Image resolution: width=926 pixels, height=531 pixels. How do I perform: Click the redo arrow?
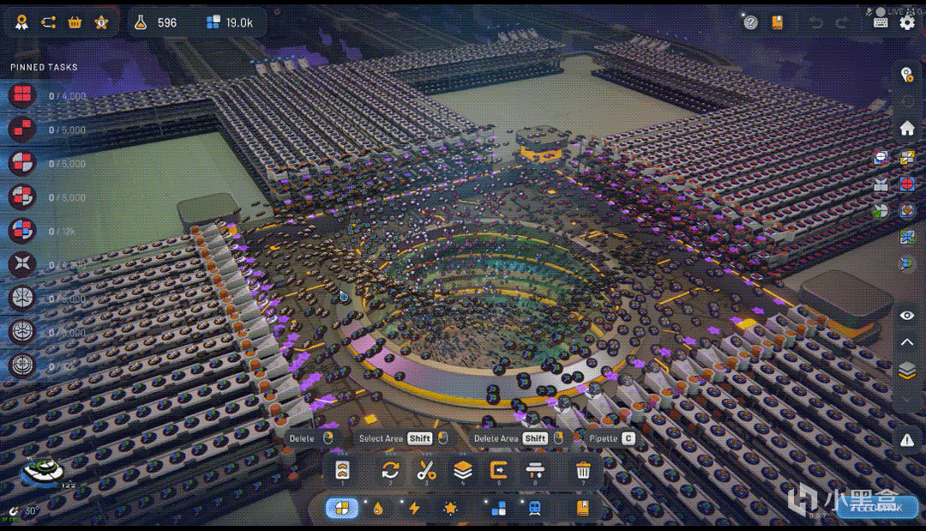pyautogui.click(x=842, y=23)
